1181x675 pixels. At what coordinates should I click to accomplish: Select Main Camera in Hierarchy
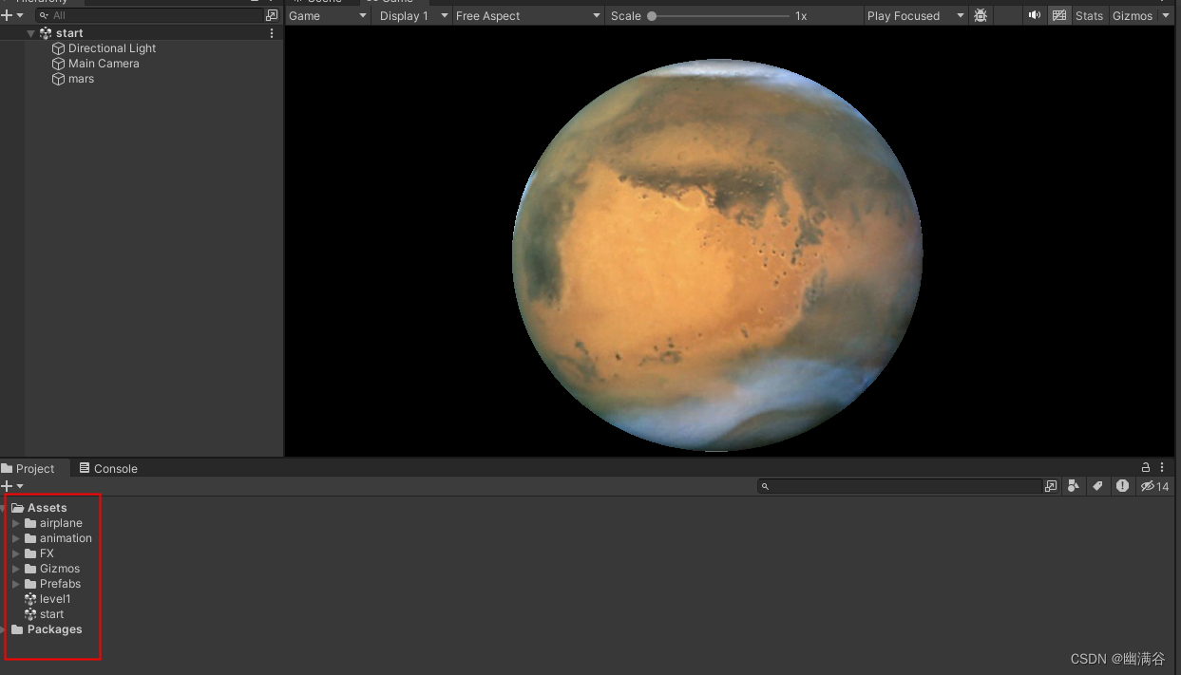click(104, 64)
